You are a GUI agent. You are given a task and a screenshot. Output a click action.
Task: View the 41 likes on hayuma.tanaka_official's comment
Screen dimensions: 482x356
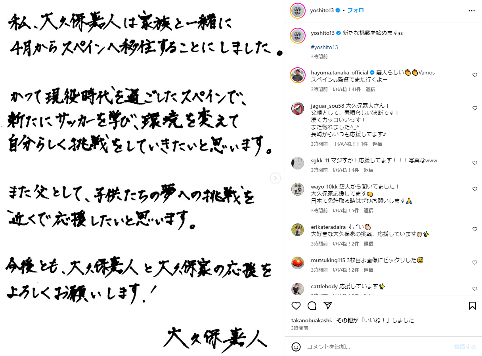pyautogui.click(x=346, y=89)
